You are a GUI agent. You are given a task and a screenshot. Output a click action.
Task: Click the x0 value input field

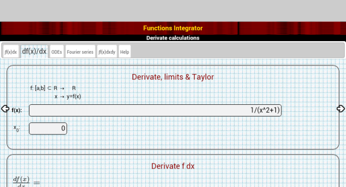coord(48,128)
